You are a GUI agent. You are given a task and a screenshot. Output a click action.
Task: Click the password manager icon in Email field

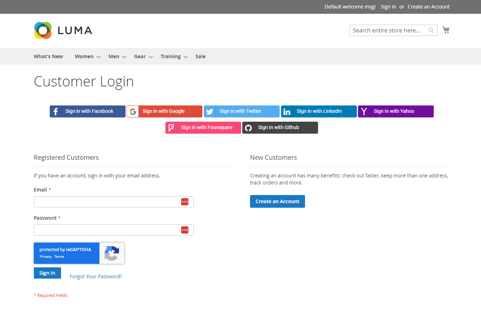click(185, 202)
